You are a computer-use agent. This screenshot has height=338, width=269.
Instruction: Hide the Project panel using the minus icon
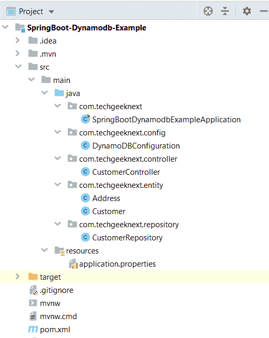point(264,11)
